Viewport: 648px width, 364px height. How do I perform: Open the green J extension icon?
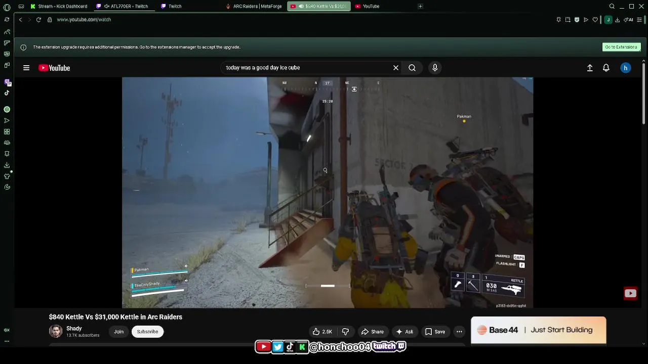[x=609, y=20]
